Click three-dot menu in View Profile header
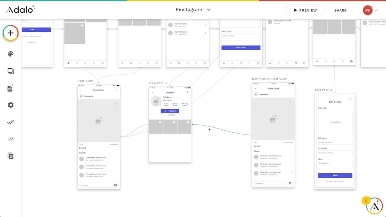This screenshot has height=217, width=386. 188,92
